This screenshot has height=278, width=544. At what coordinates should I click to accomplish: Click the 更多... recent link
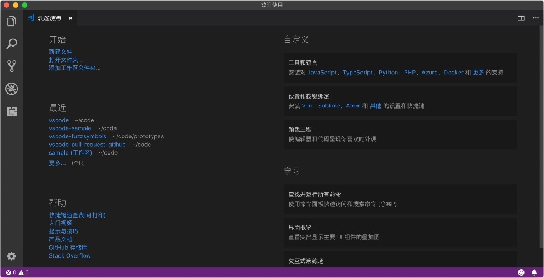point(57,163)
